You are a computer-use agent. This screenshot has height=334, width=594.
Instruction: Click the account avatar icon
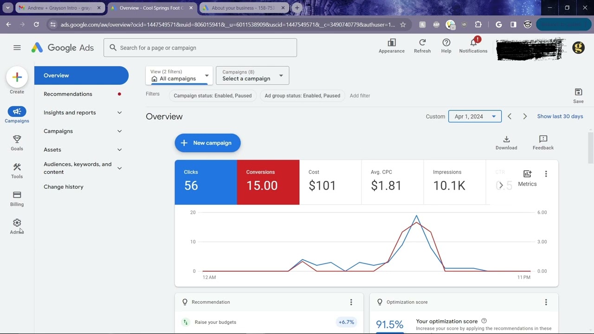578,47
